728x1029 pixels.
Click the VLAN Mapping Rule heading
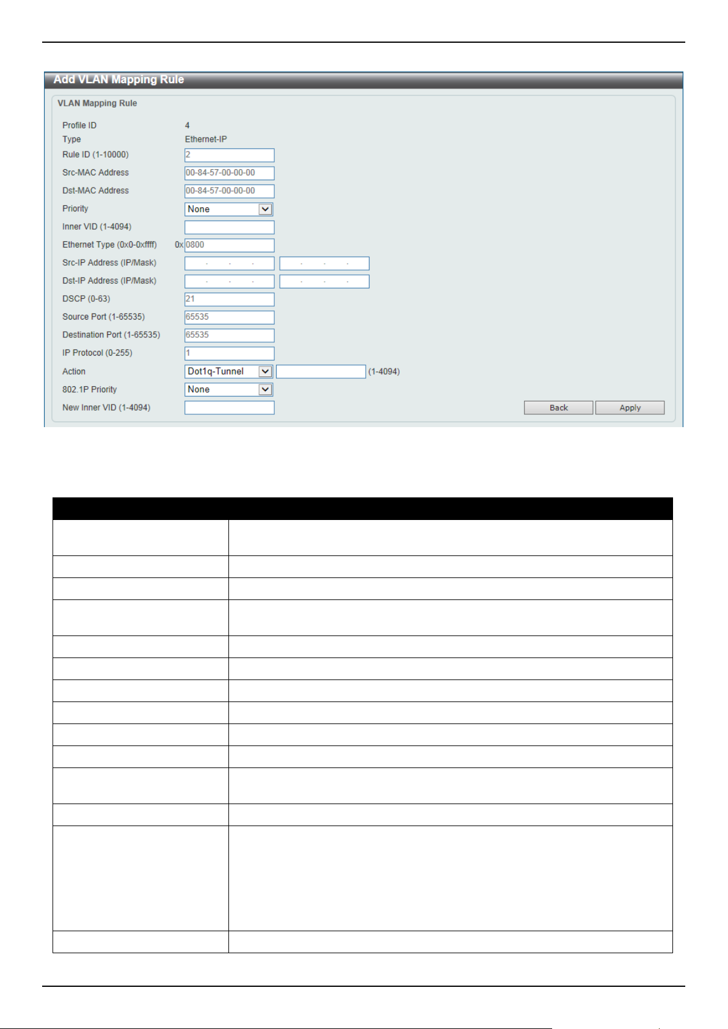click(97, 103)
